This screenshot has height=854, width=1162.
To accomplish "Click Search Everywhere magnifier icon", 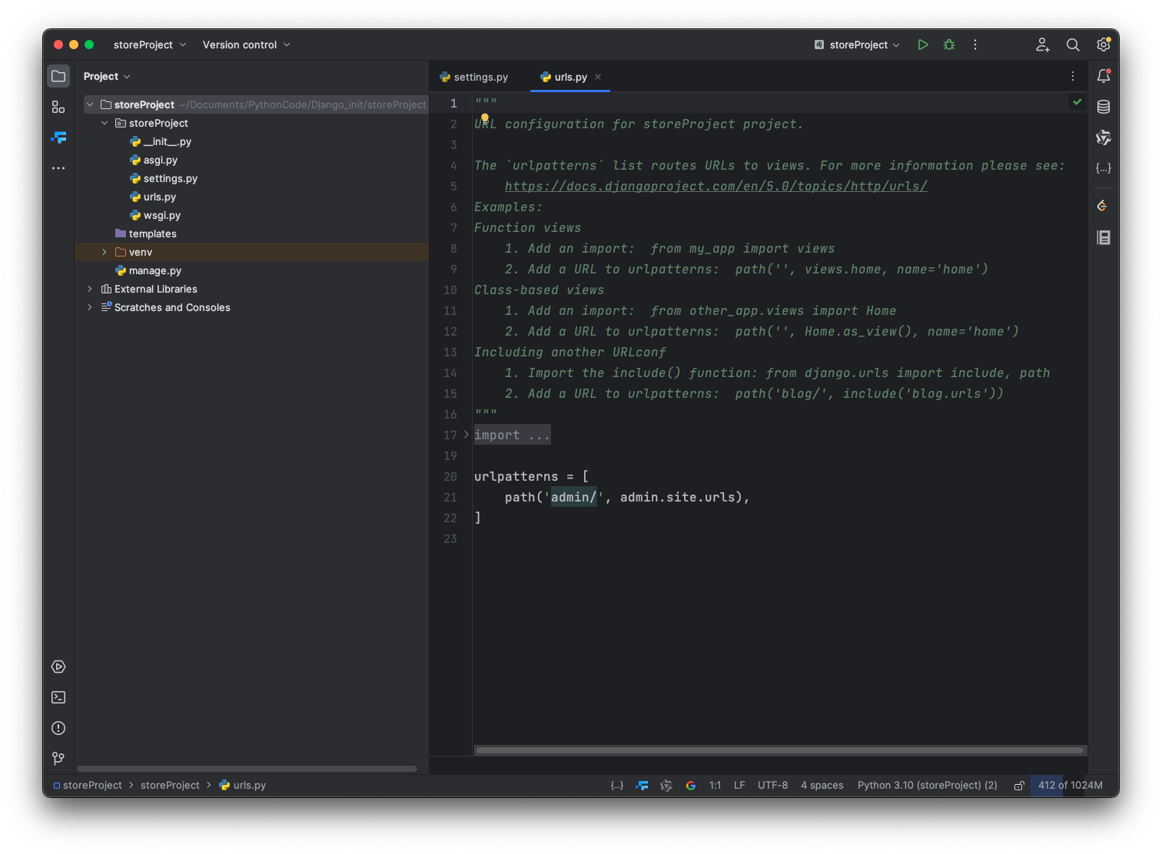I will pyautogui.click(x=1073, y=45).
